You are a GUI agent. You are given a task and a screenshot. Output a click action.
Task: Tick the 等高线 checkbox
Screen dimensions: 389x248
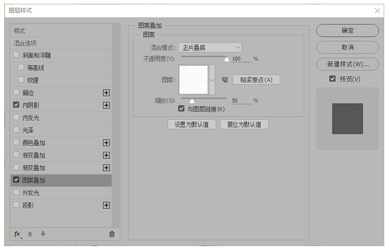coord(21,67)
